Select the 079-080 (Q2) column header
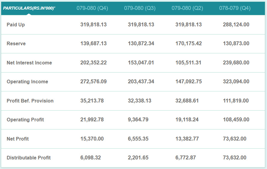The height and width of the screenshot is (169, 267). (187, 8)
